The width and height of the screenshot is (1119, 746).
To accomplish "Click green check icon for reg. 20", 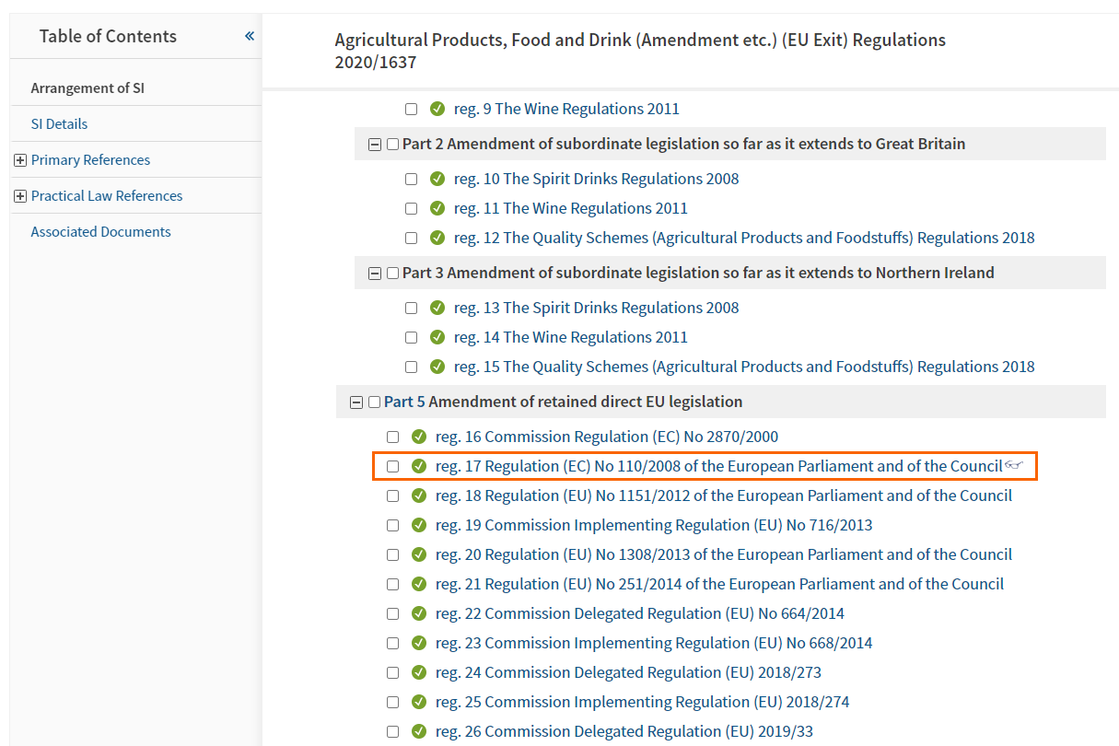I will pyautogui.click(x=419, y=554).
